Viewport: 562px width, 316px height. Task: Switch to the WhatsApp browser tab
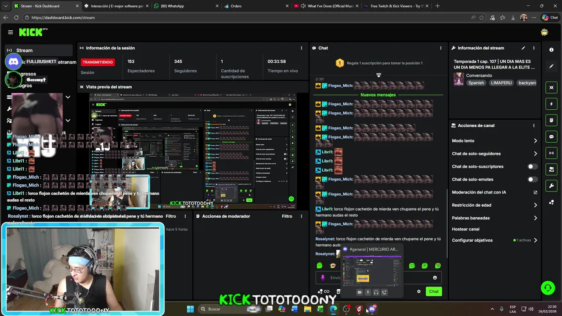pyautogui.click(x=185, y=6)
